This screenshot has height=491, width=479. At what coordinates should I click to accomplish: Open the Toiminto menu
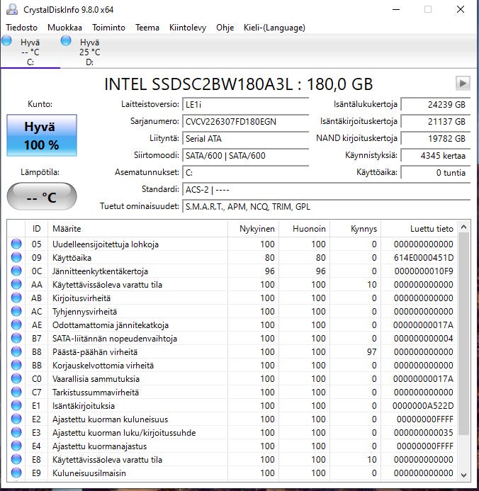click(x=108, y=28)
